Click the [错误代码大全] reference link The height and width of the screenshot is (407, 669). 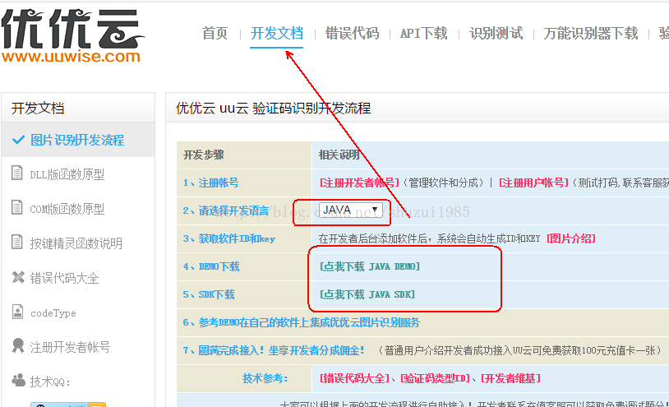point(354,378)
